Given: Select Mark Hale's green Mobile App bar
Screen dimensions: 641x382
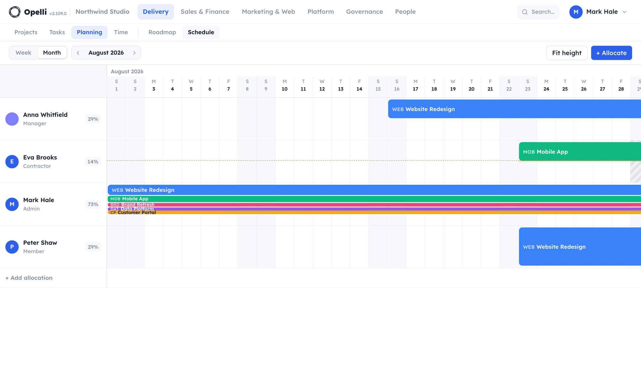Looking at the screenshot, I should pos(374,199).
